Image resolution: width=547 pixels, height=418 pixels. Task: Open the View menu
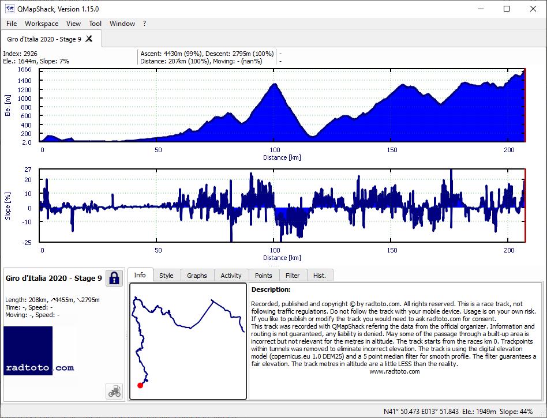click(x=73, y=24)
